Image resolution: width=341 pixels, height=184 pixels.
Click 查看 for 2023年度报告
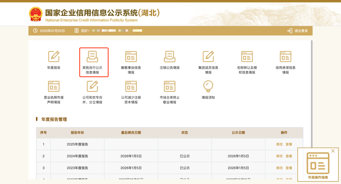pyautogui.click(x=289, y=168)
